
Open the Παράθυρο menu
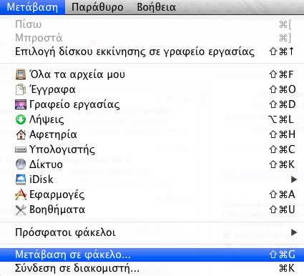pyautogui.click(x=97, y=7)
